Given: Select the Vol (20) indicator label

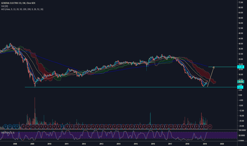Looking at the screenshot, I should pos(5,6).
